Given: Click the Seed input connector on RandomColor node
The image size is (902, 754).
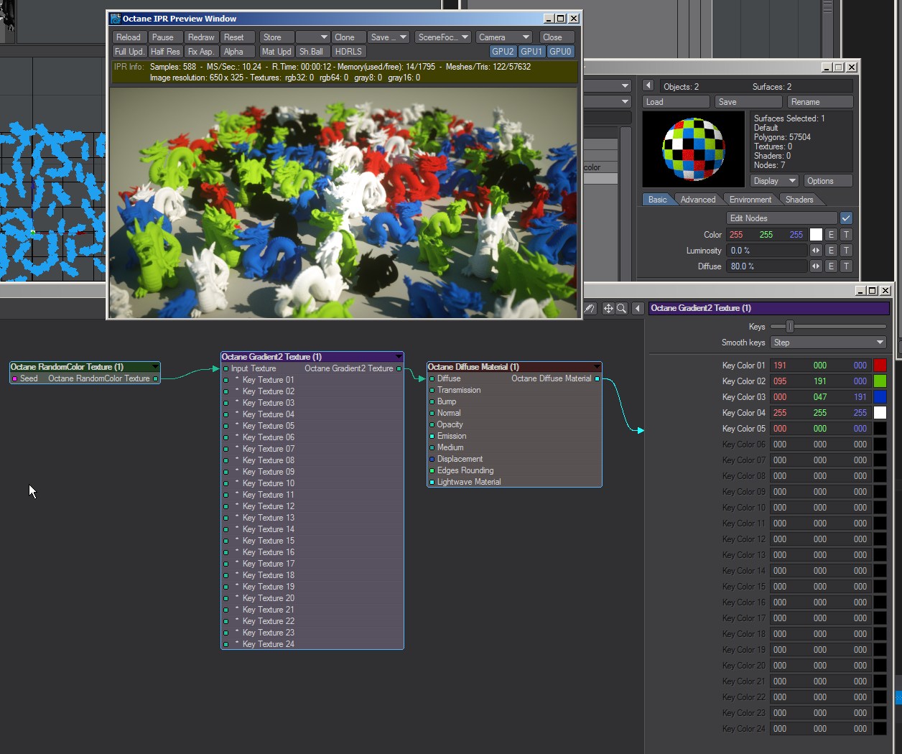Looking at the screenshot, I should point(14,378).
